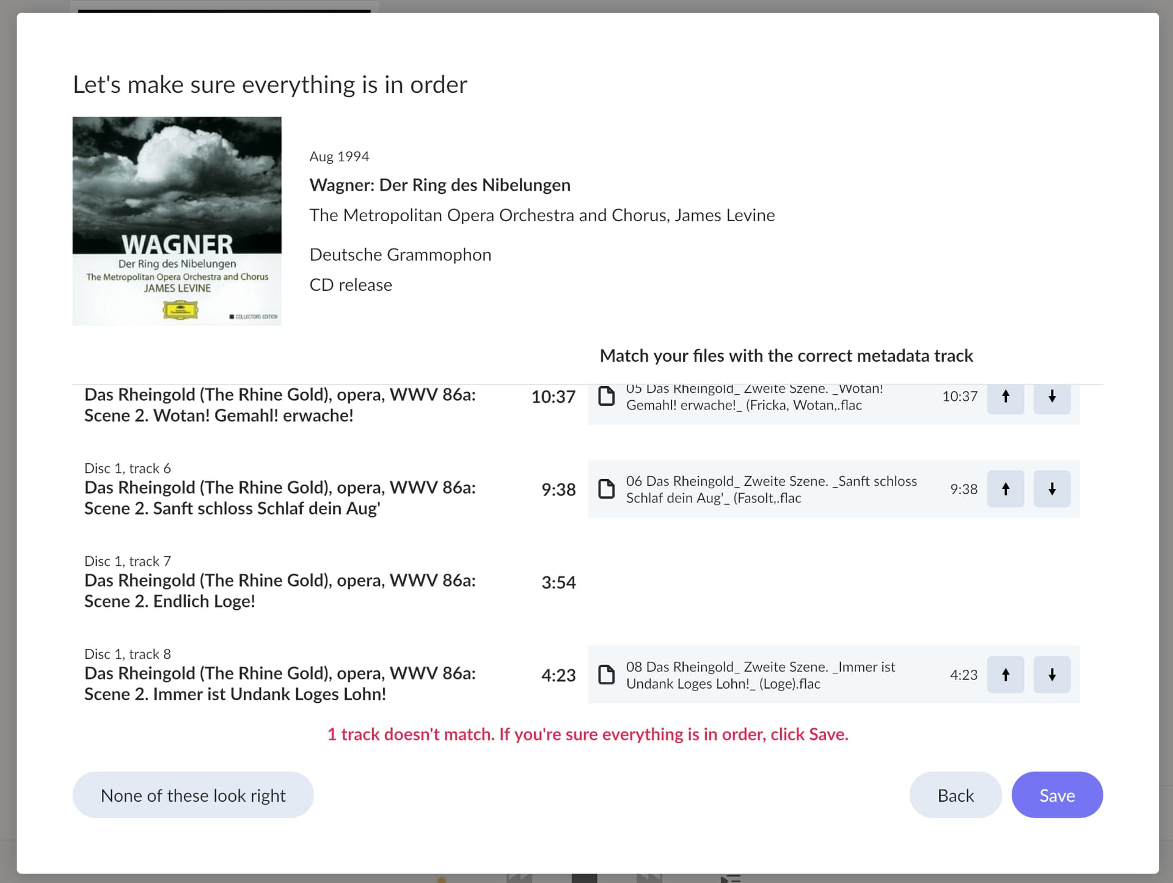
Task: Move the 08 Immer ist Undank file down
Action: click(1051, 675)
